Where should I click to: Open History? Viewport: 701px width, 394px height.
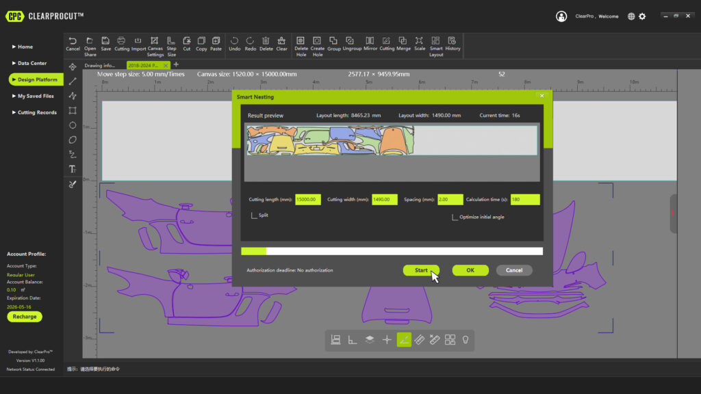[x=453, y=44]
